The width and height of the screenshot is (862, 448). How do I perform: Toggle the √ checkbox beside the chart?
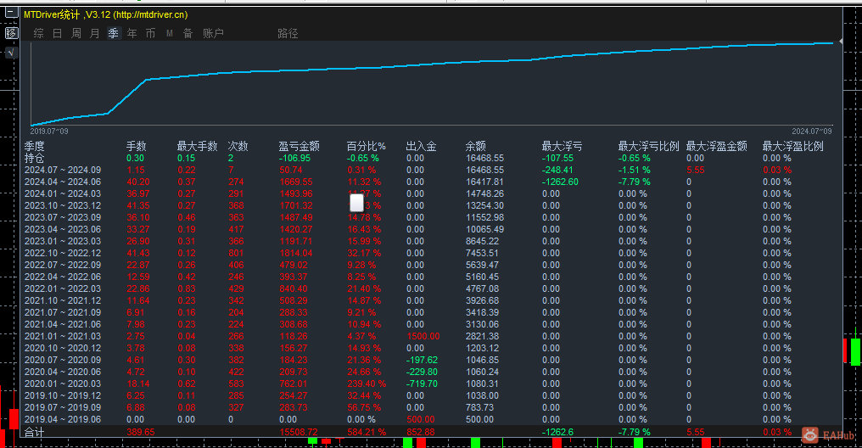[x=11, y=53]
